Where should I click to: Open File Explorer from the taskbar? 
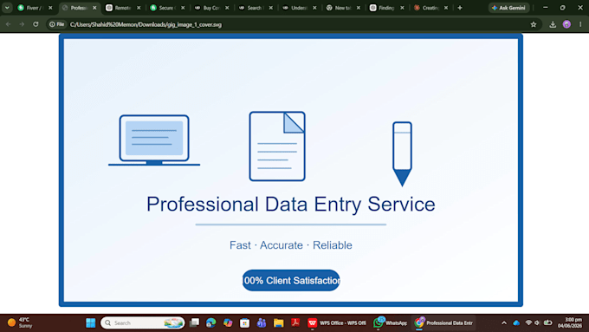point(278,323)
